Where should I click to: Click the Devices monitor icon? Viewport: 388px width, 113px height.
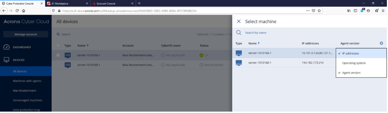6,60
